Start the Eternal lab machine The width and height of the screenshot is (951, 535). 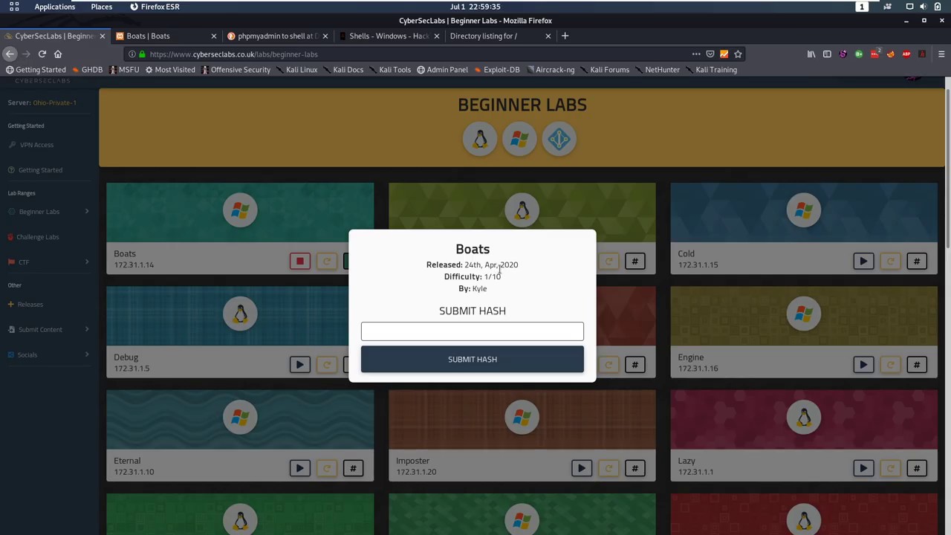[x=300, y=468]
